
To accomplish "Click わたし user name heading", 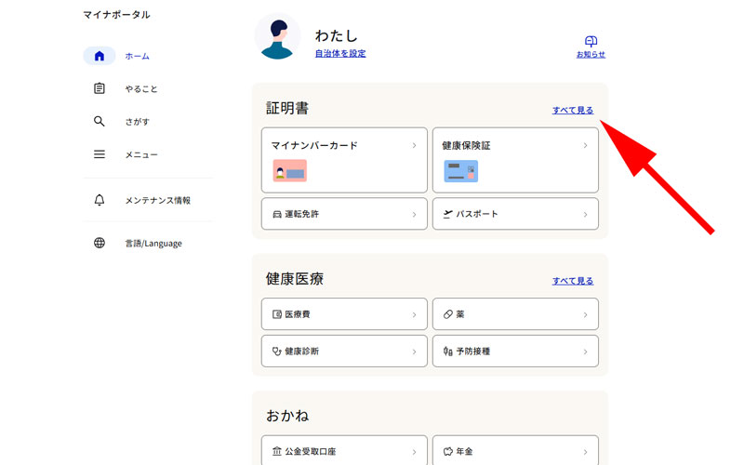I will [336, 35].
